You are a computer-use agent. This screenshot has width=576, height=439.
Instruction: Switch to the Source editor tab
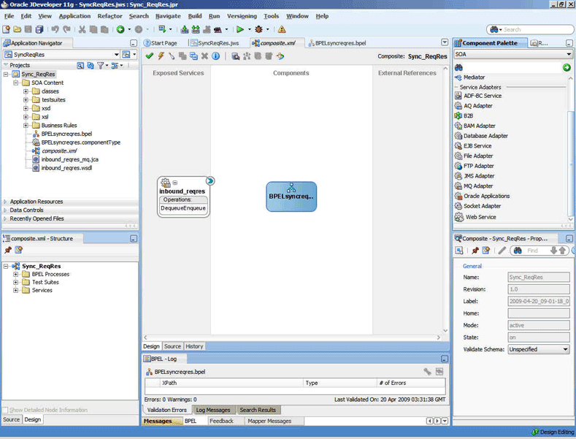pos(172,346)
